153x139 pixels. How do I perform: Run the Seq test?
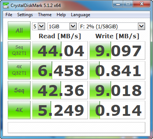coord(19,90)
